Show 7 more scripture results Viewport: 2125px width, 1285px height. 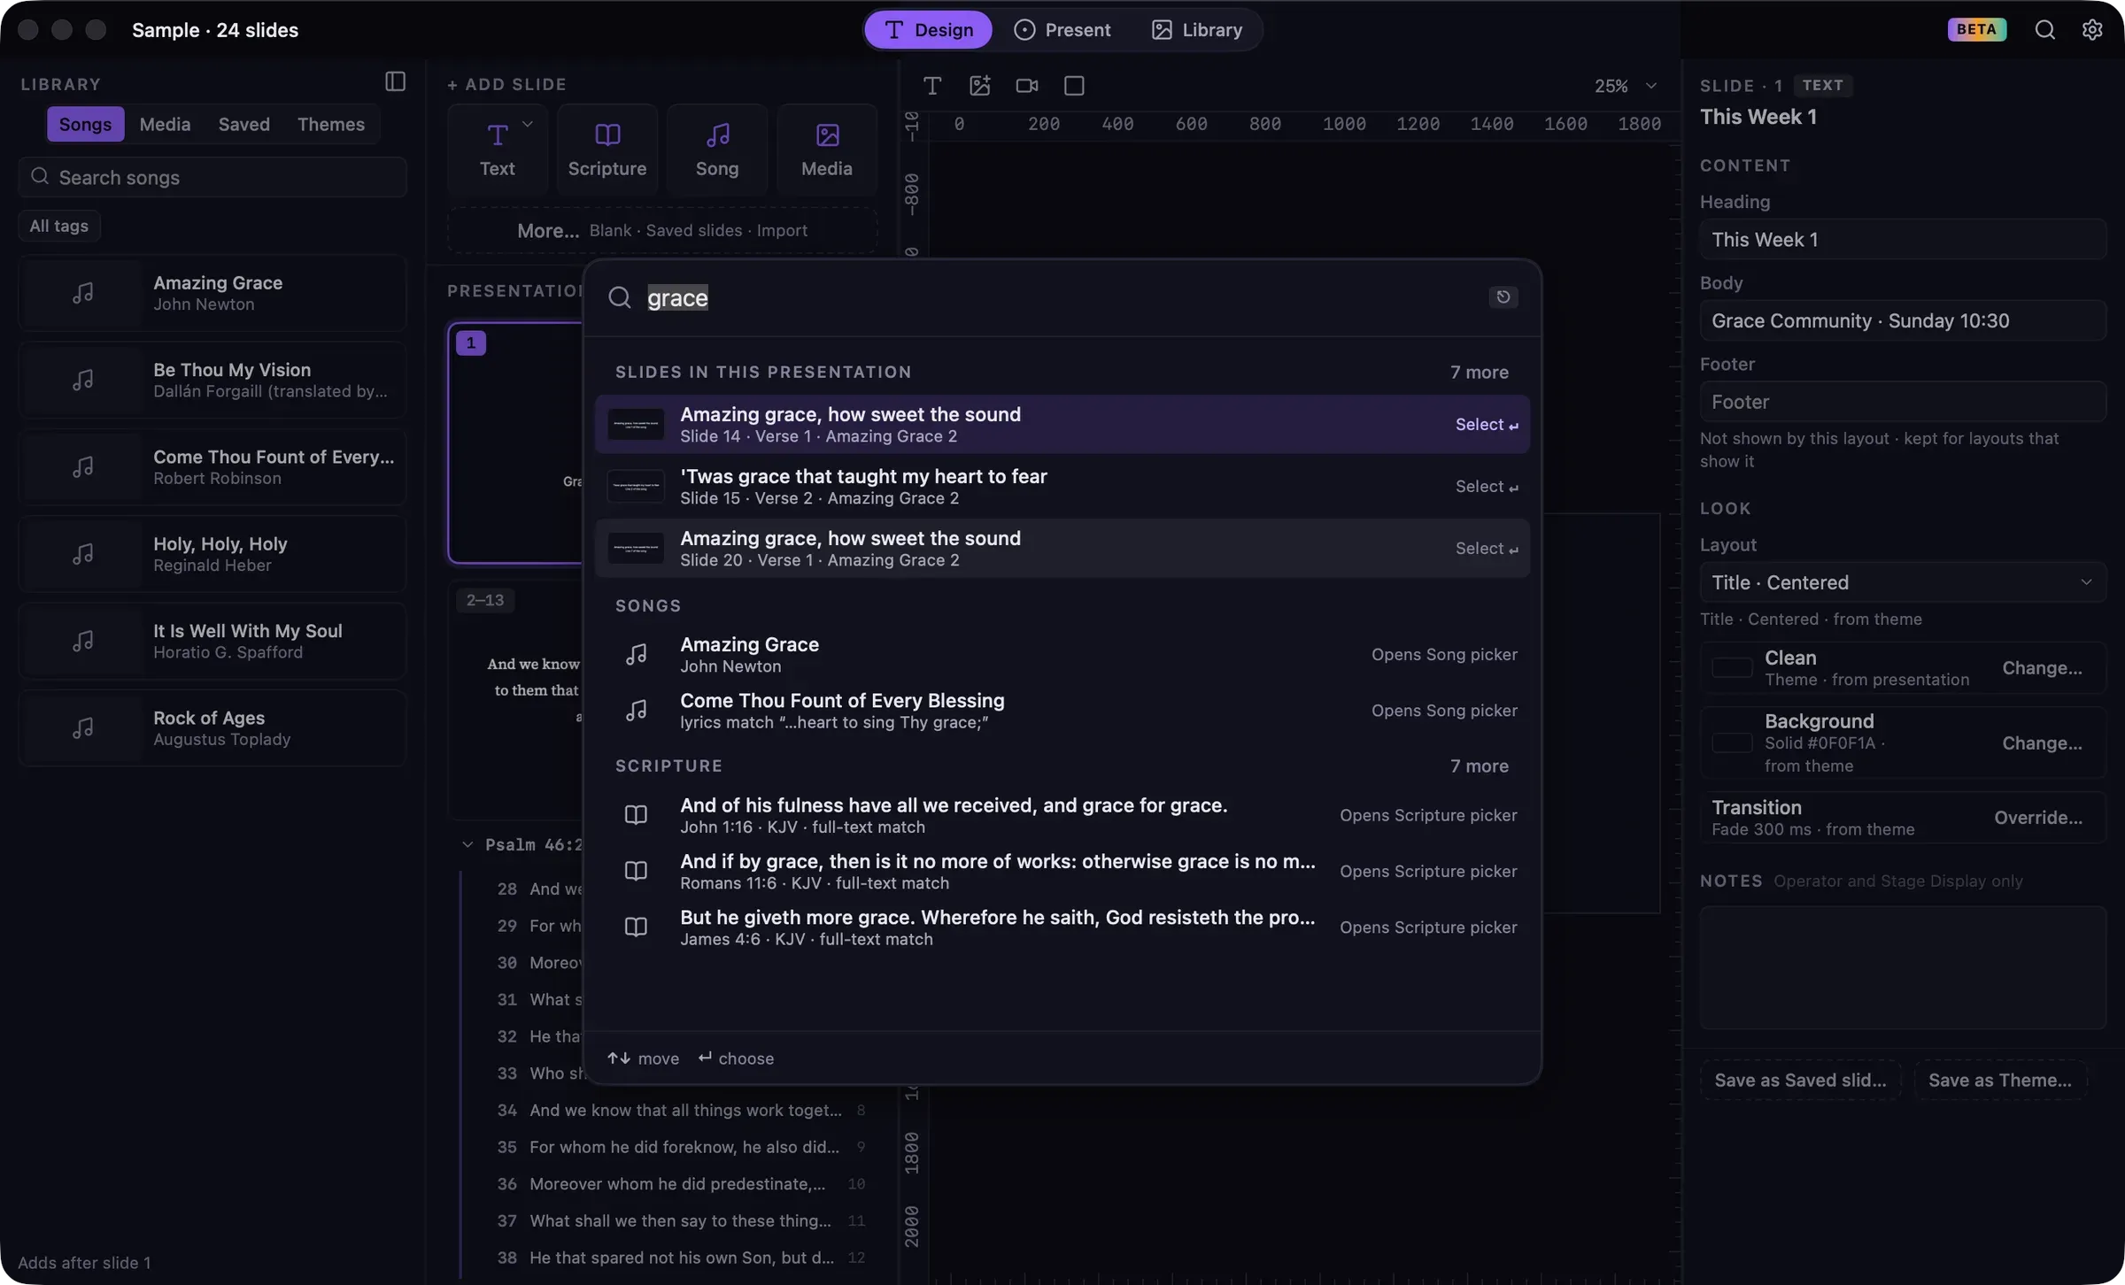[x=1479, y=766]
